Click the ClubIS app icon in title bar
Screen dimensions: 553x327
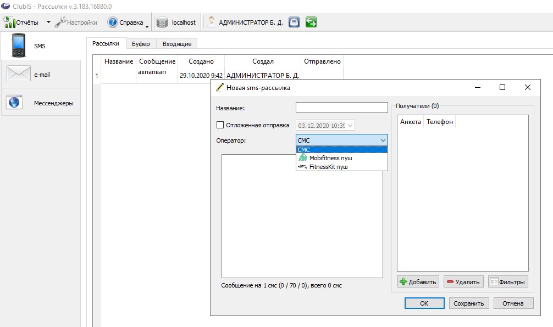tap(5, 5)
